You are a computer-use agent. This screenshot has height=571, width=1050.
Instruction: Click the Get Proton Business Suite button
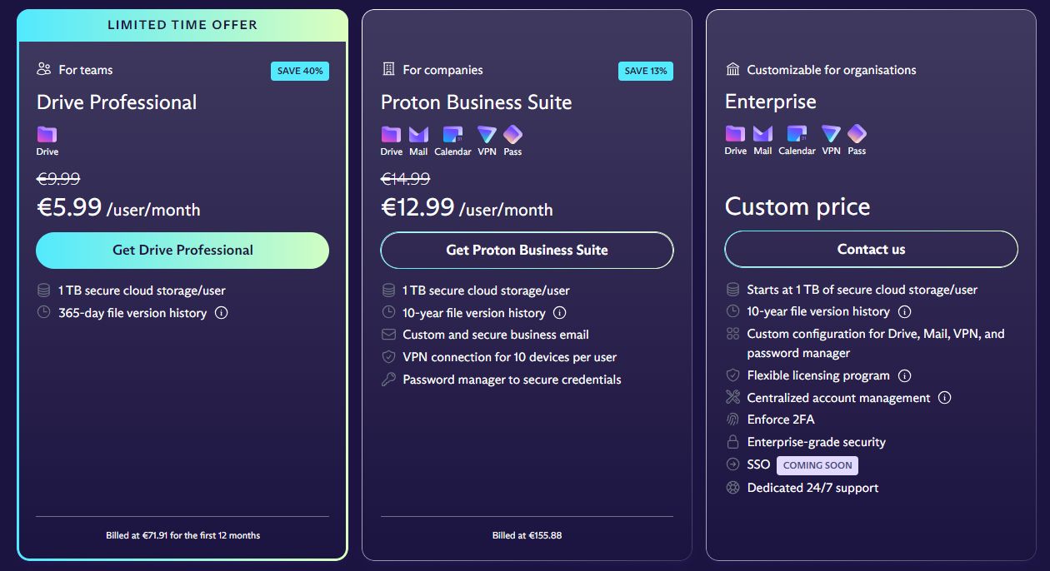pos(527,251)
